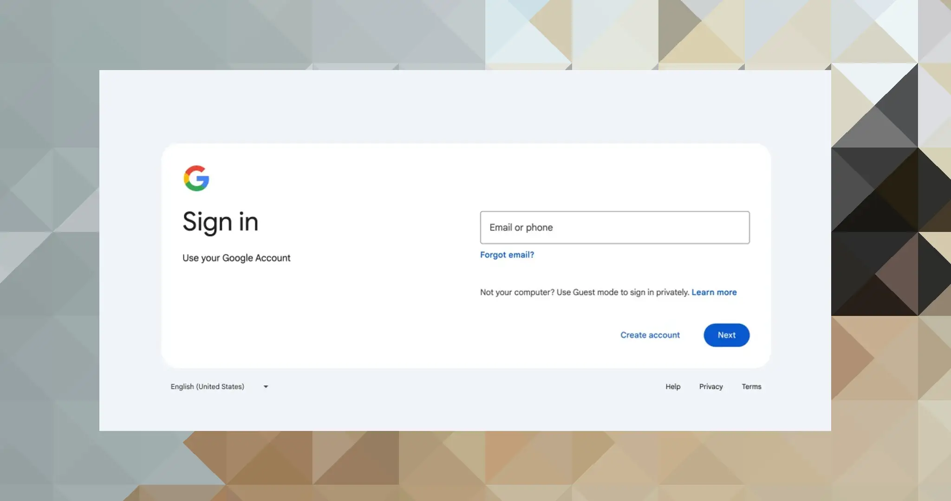Click the Forgot email? link
This screenshot has height=501, width=951.
pos(507,255)
